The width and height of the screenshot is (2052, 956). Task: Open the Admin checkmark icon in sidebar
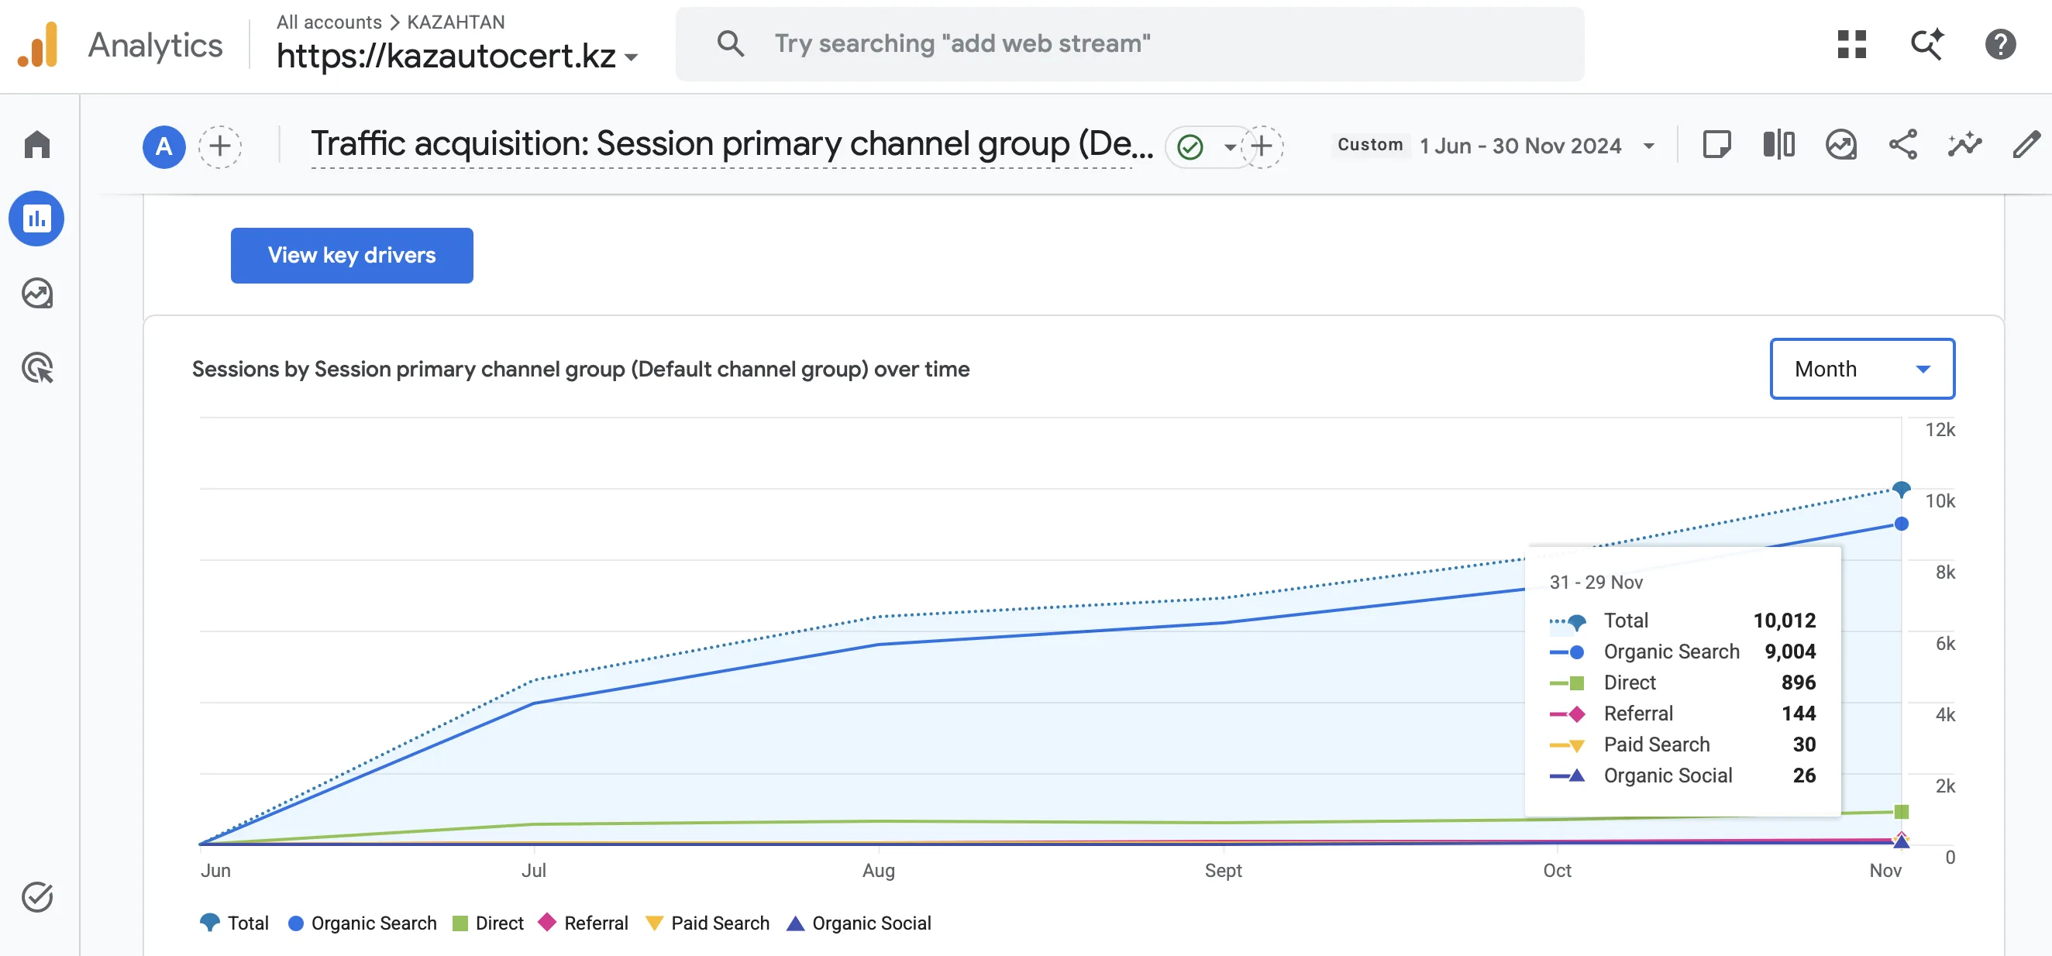point(36,897)
